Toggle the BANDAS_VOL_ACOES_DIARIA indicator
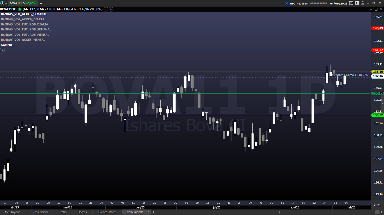This screenshot has height=215, width=384. (22, 19)
